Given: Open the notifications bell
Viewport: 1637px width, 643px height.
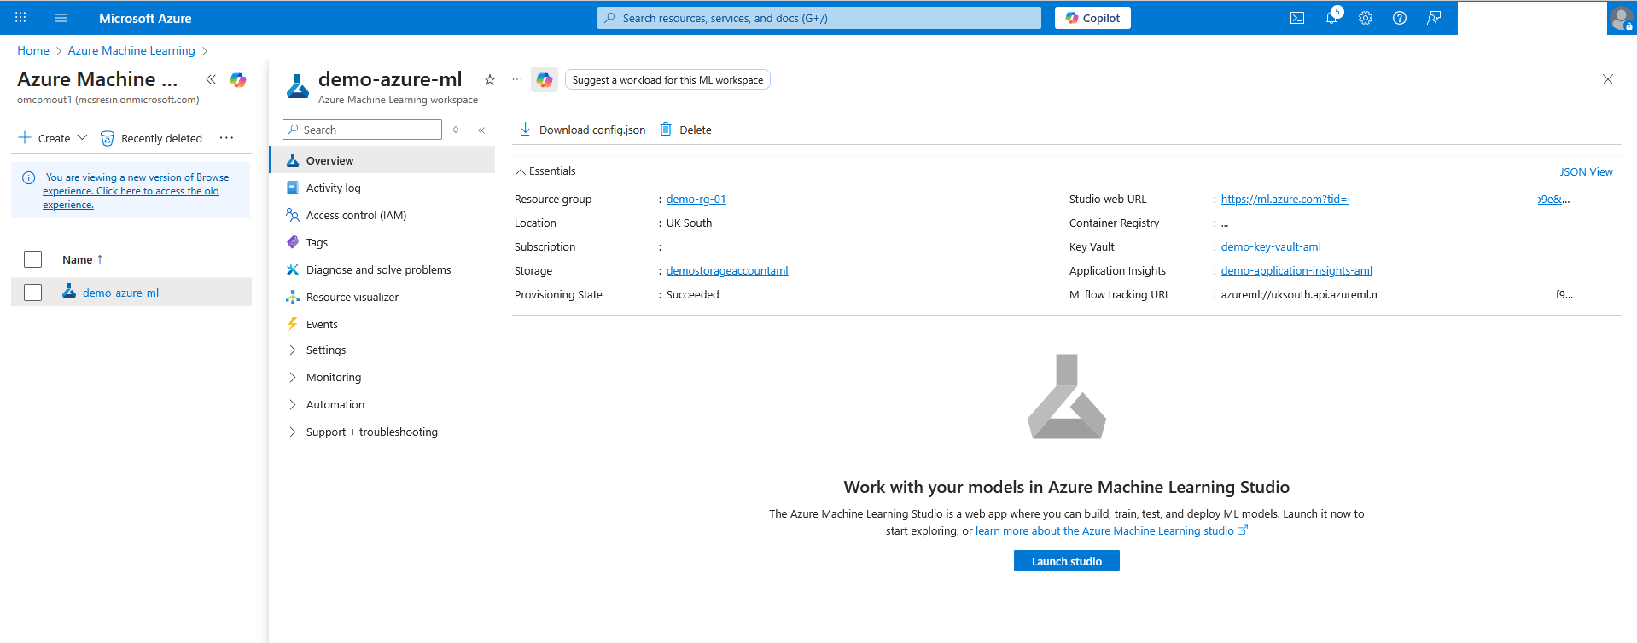Looking at the screenshot, I should coord(1331,18).
